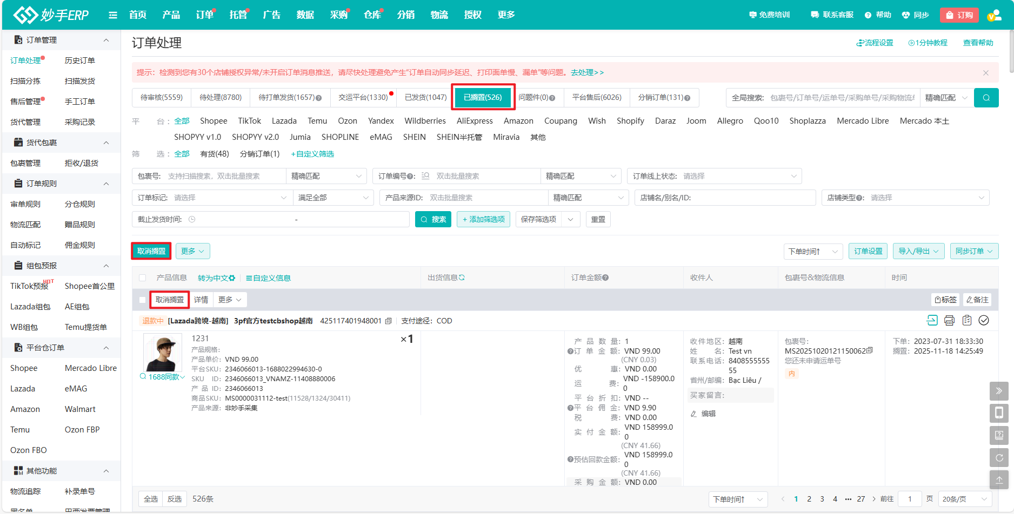Click the refresh icon beside 出货信息
Screen dimensions: 1014x514
[462, 278]
